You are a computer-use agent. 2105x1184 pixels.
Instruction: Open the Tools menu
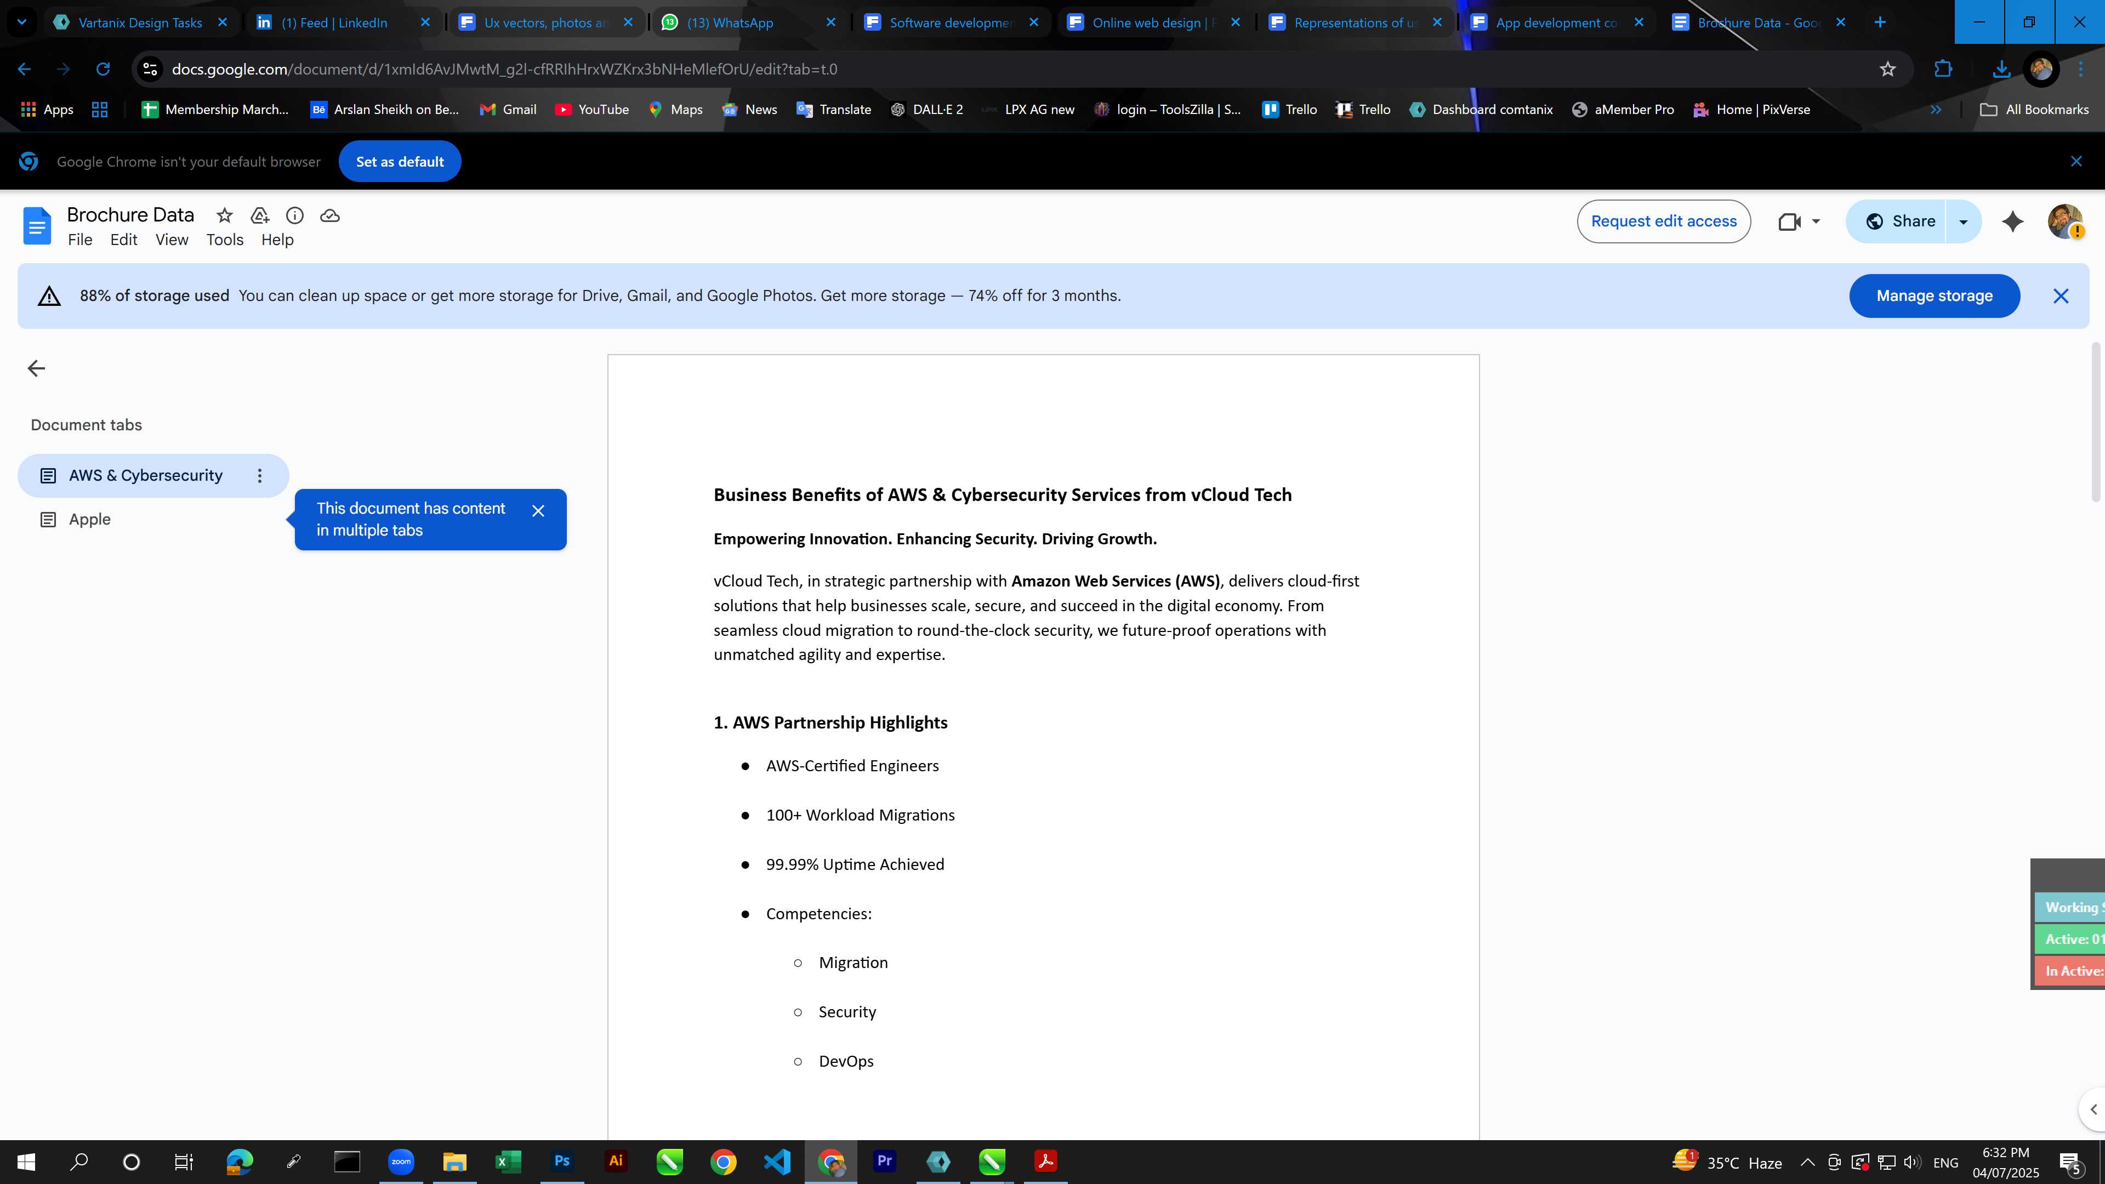pos(225,240)
